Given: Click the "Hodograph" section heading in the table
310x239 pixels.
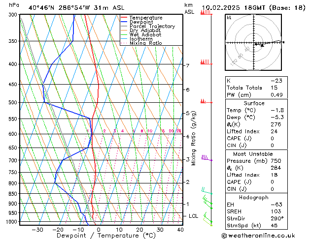Looking at the screenshot, I should tap(254, 198).
